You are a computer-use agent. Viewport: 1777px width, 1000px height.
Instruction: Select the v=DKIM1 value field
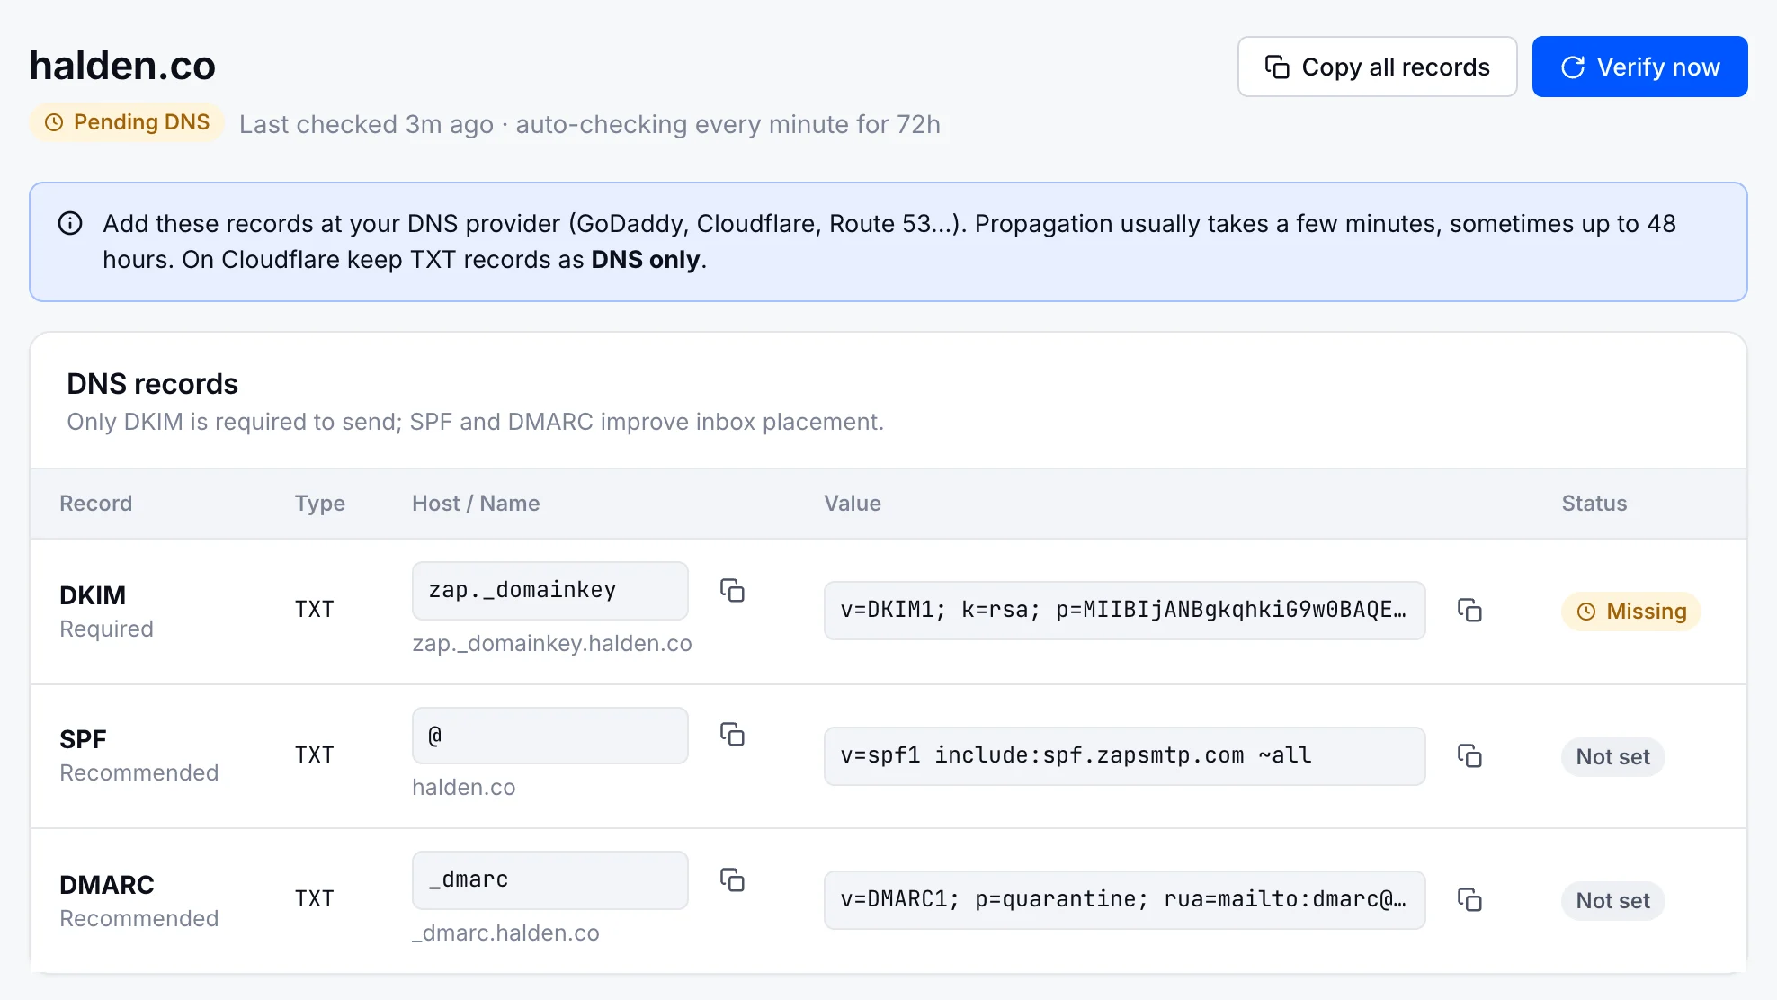coord(1124,611)
